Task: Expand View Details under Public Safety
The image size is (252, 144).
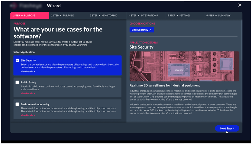Action: coord(28,93)
